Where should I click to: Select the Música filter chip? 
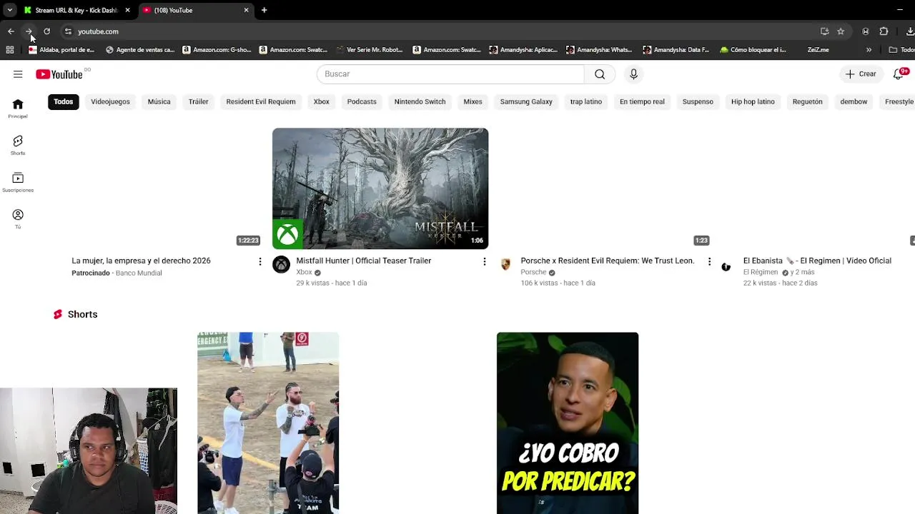tap(159, 101)
